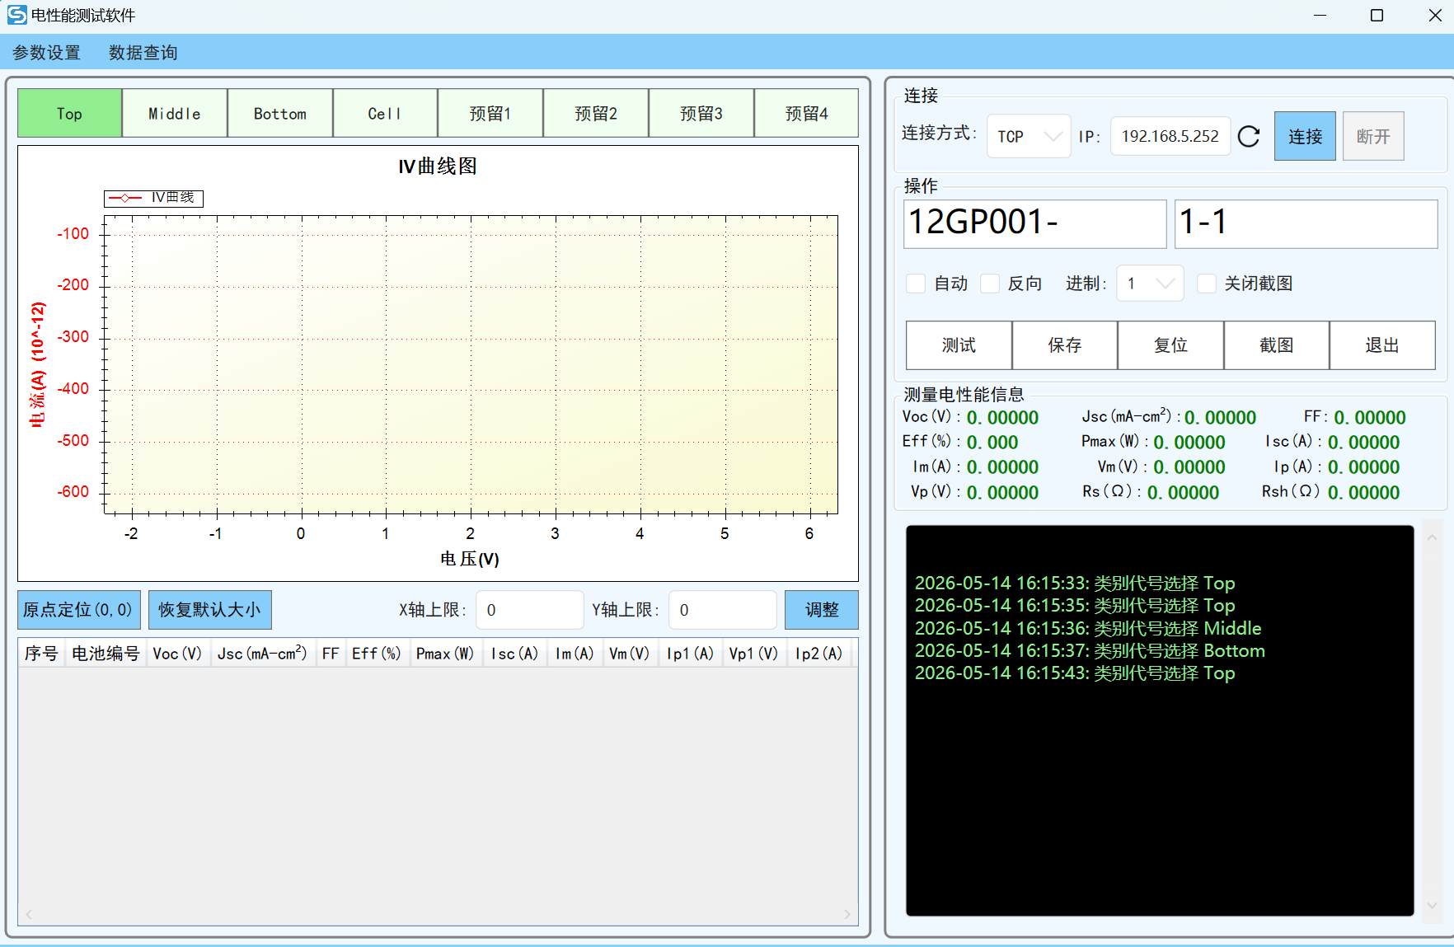Click the Voc(V) column header
This screenshot has height=947, width=1454.
tap(177, 654)
